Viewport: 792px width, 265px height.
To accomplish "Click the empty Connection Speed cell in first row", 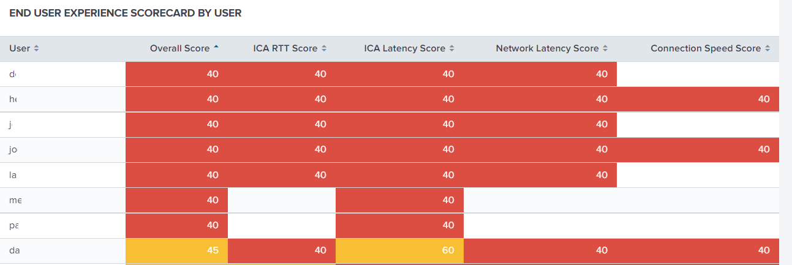I will 698,74.
